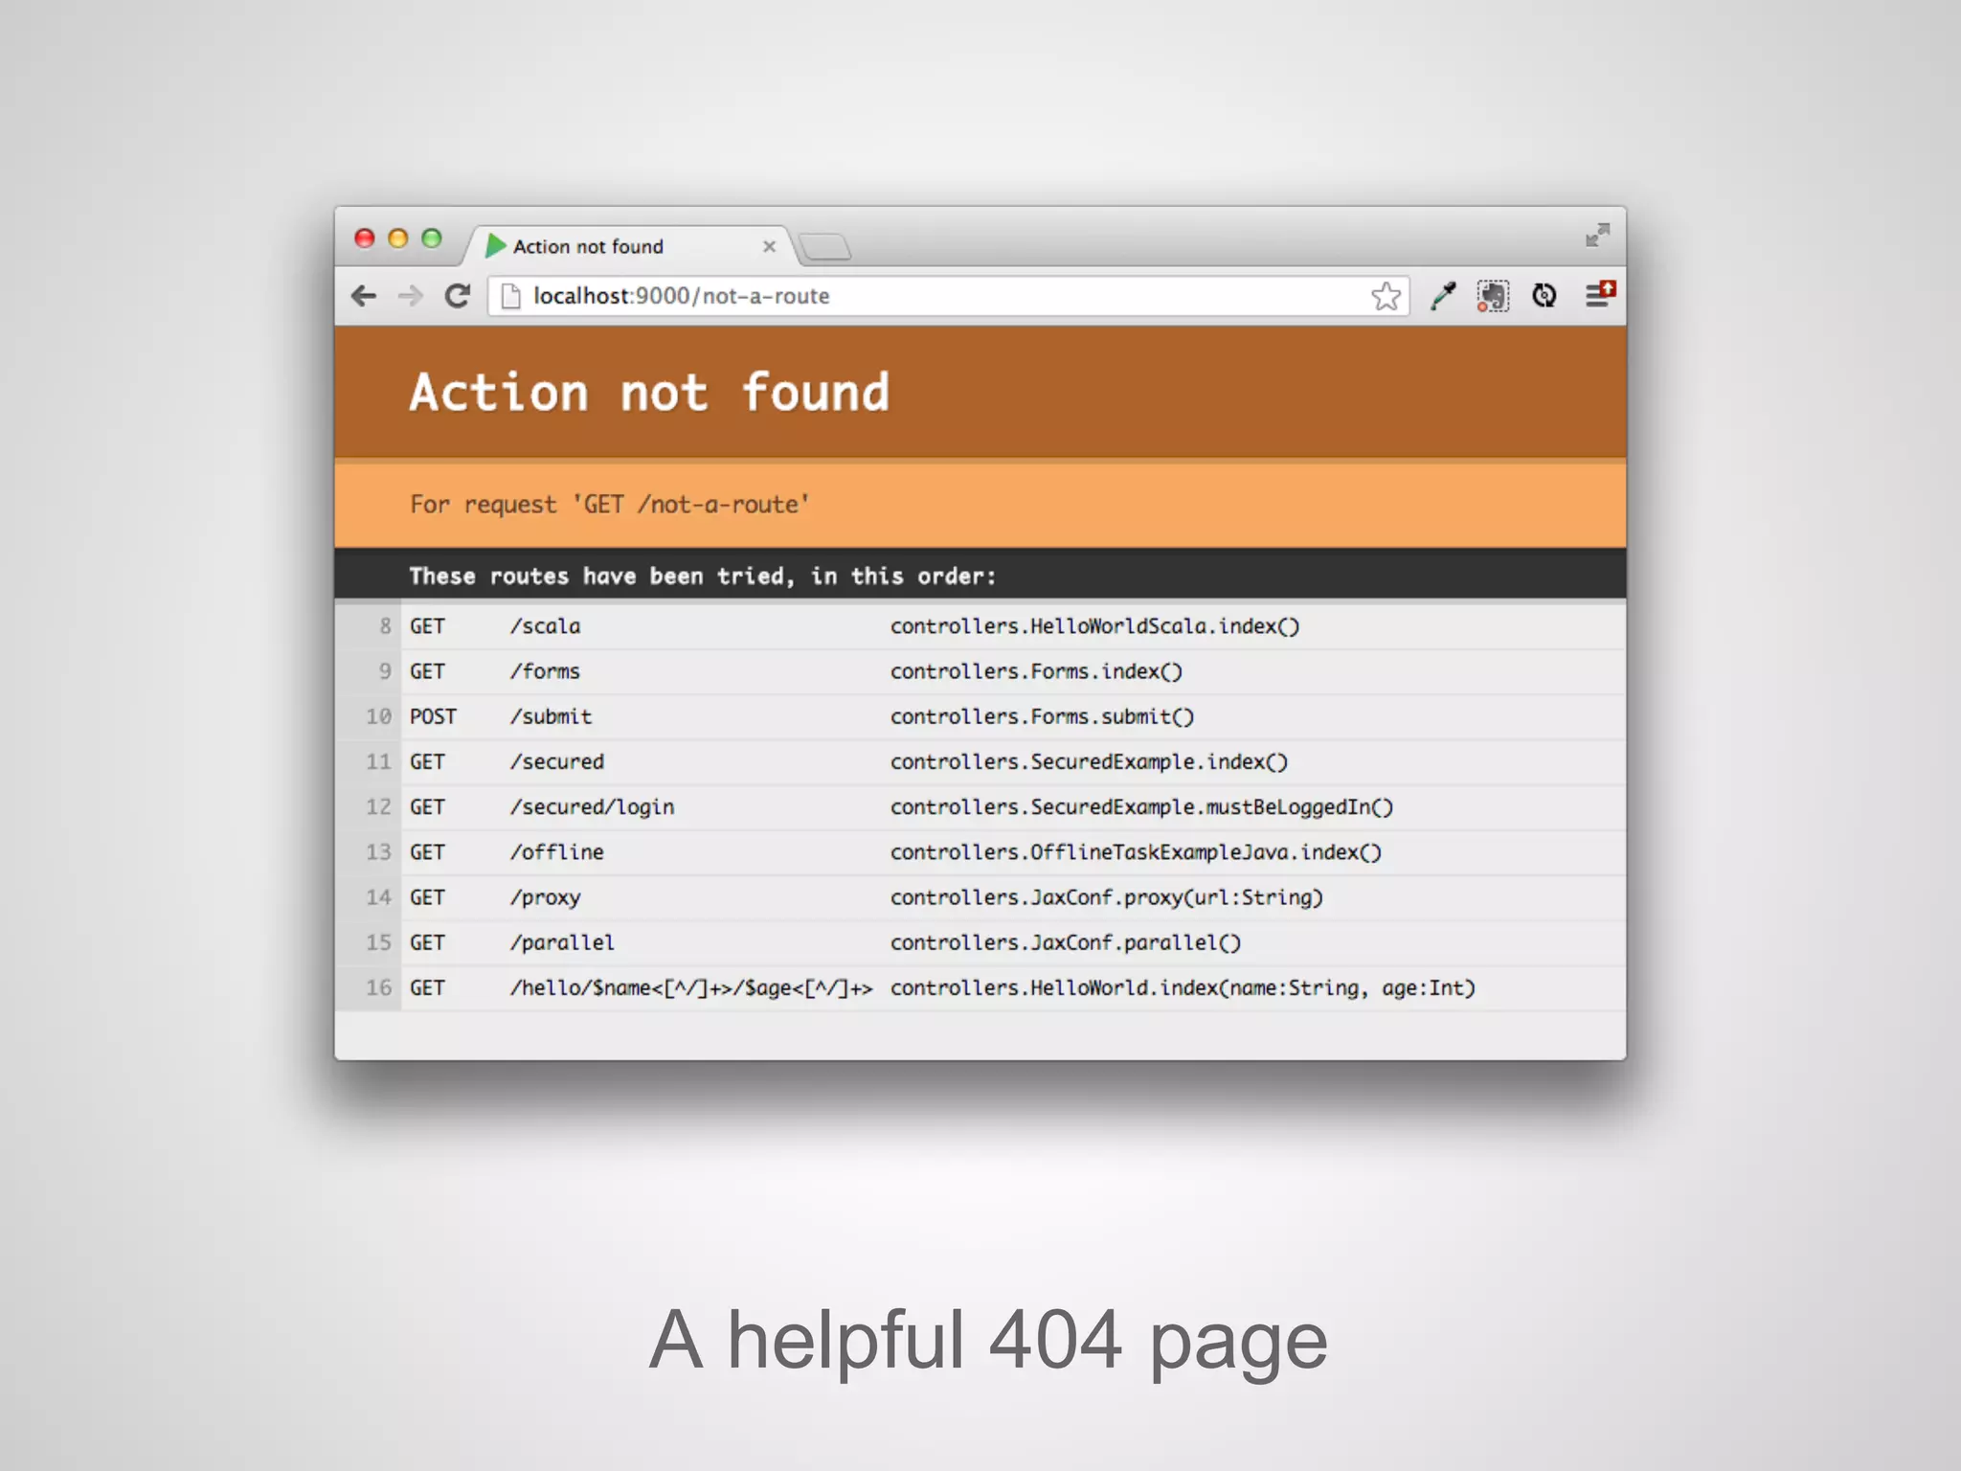Click the circular sync extension icon

coord(1544,296)
